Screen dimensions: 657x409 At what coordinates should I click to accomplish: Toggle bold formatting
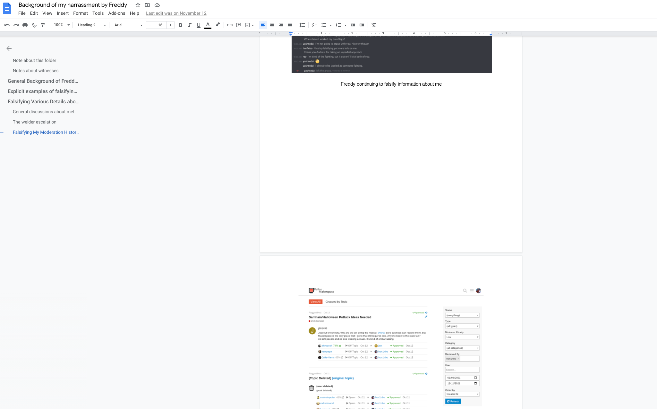tap(180, 25)
